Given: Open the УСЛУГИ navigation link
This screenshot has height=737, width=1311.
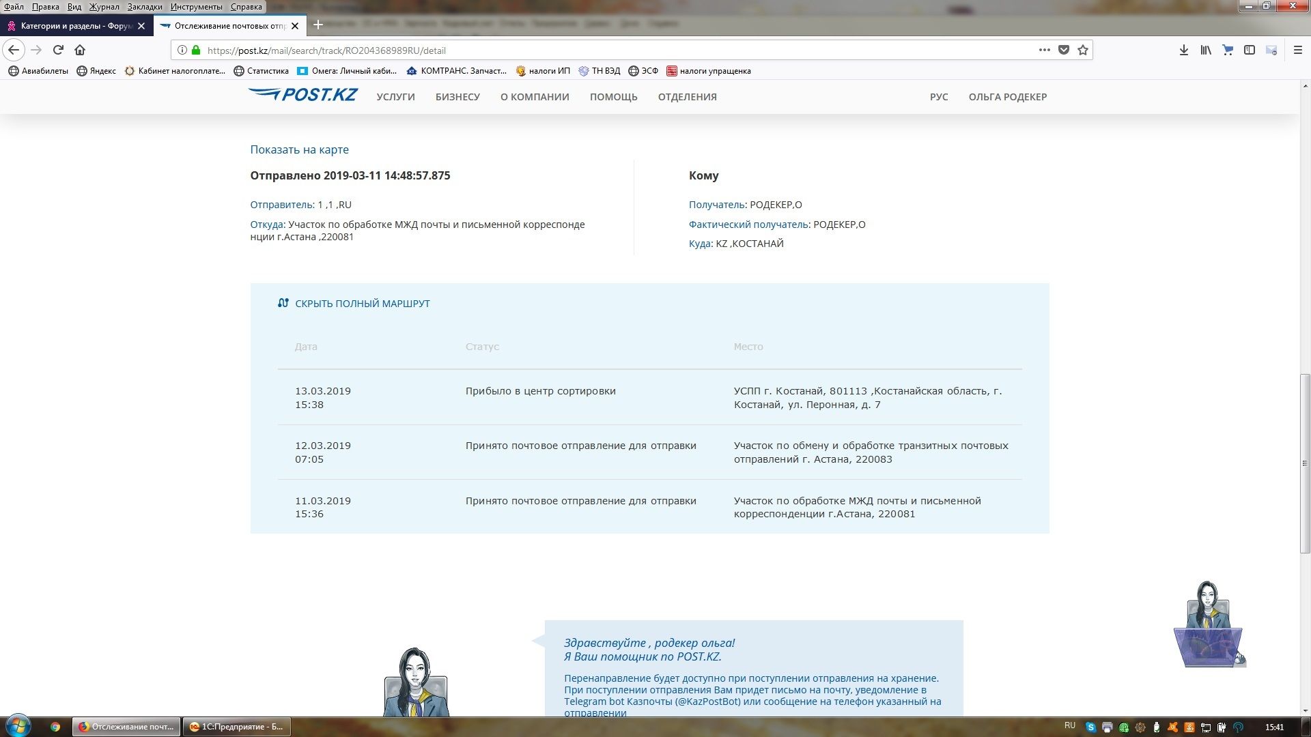Looking at the screenshot, I should 395,97.
